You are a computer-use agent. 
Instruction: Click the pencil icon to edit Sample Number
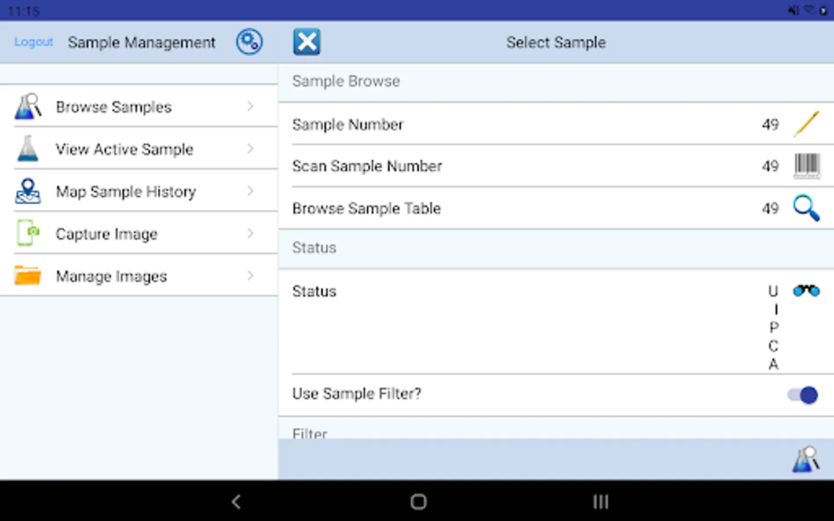[x=806, y=124]
